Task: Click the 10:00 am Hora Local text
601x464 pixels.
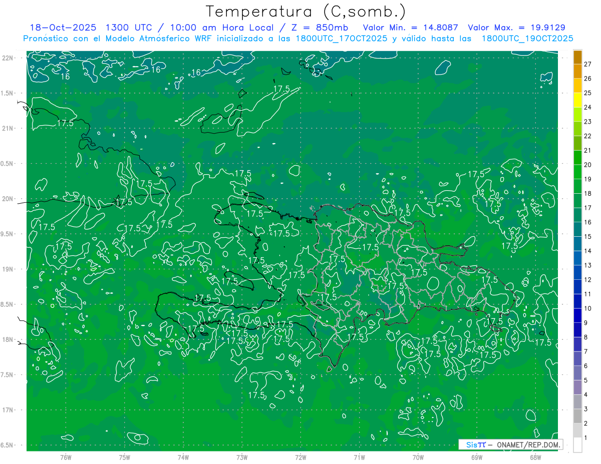Action: tap(222, 28)
